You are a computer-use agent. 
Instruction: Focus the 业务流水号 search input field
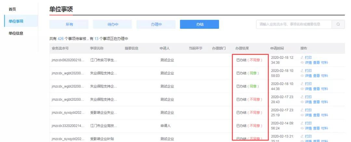(x=292, y=25)
